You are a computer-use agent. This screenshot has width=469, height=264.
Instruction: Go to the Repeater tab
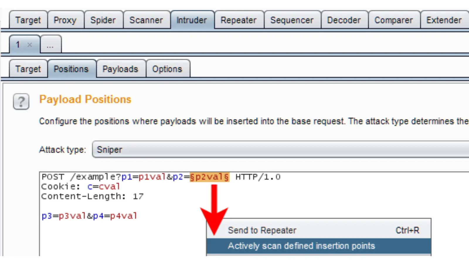tap(238, 20)
